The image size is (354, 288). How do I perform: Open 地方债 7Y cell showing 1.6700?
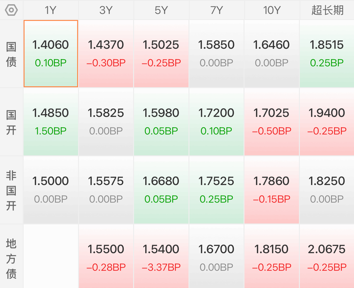click(x=217, y=257)
